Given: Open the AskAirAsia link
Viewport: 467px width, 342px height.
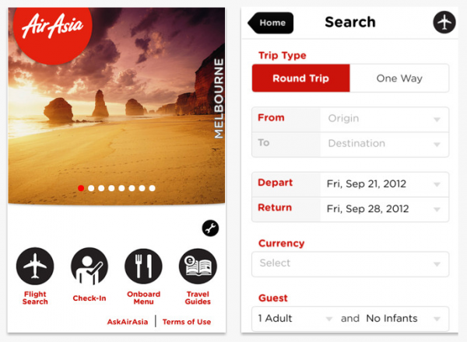Looking at the screenshot, I should 128,322.
